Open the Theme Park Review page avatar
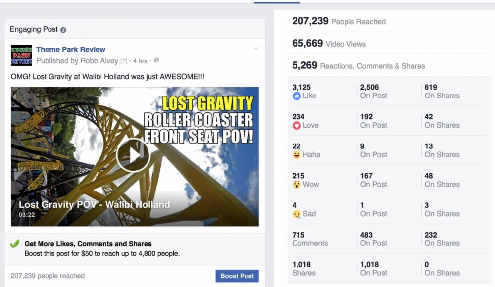 21,55
